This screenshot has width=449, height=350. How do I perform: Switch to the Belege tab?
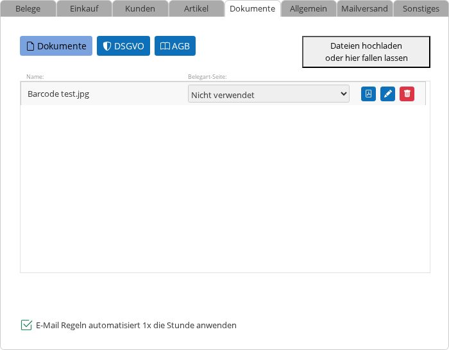[28, 9]
